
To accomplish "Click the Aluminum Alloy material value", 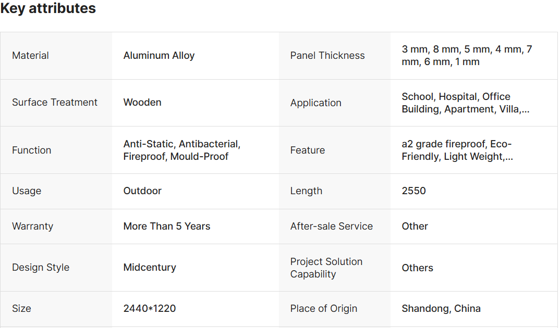I will [159, 56].
